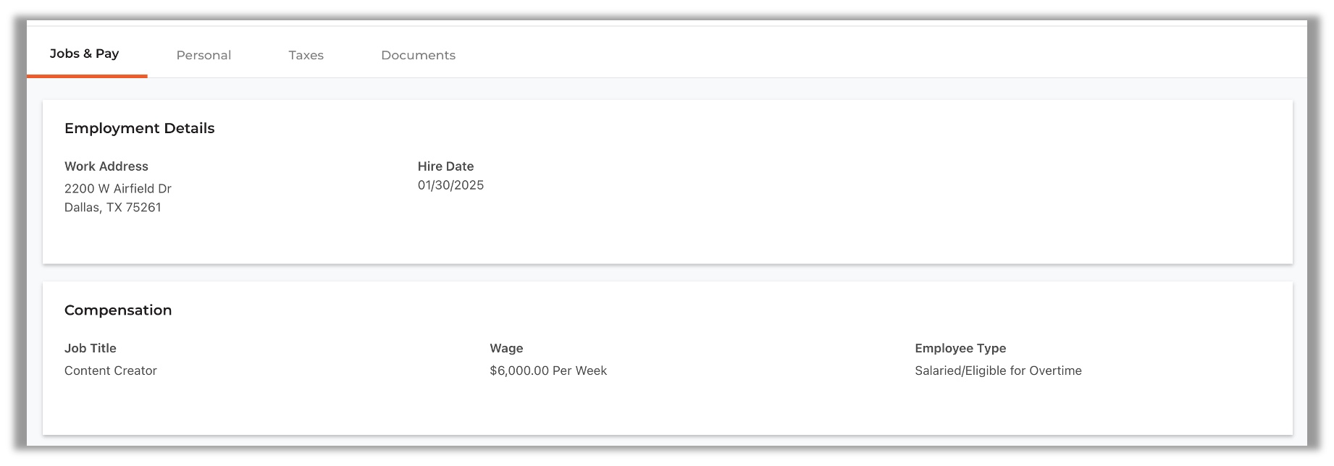Click the Job Title label

[x=90, y=348]
